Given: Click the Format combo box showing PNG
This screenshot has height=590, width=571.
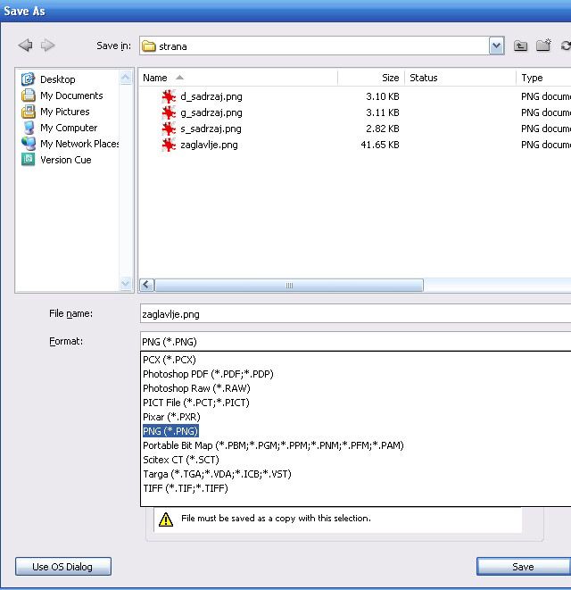Looking at the screenshot, I should tap(355, 341).
